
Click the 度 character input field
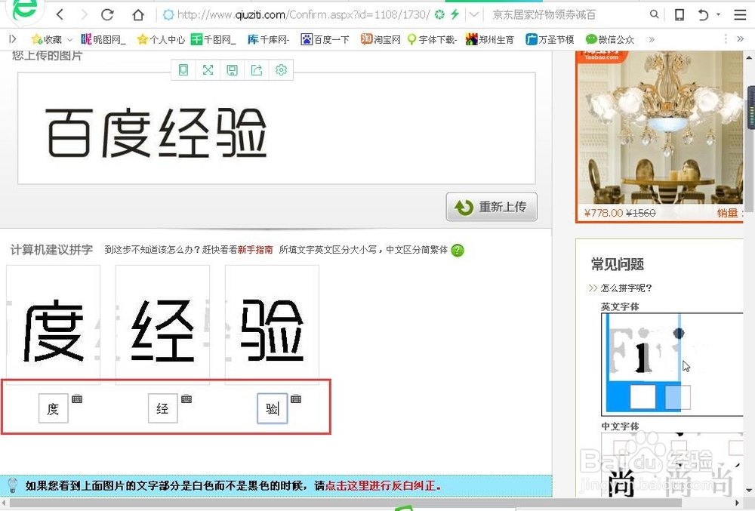pos(53,408)
